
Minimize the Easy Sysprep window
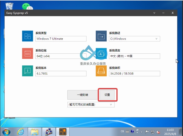click(163, 13)
